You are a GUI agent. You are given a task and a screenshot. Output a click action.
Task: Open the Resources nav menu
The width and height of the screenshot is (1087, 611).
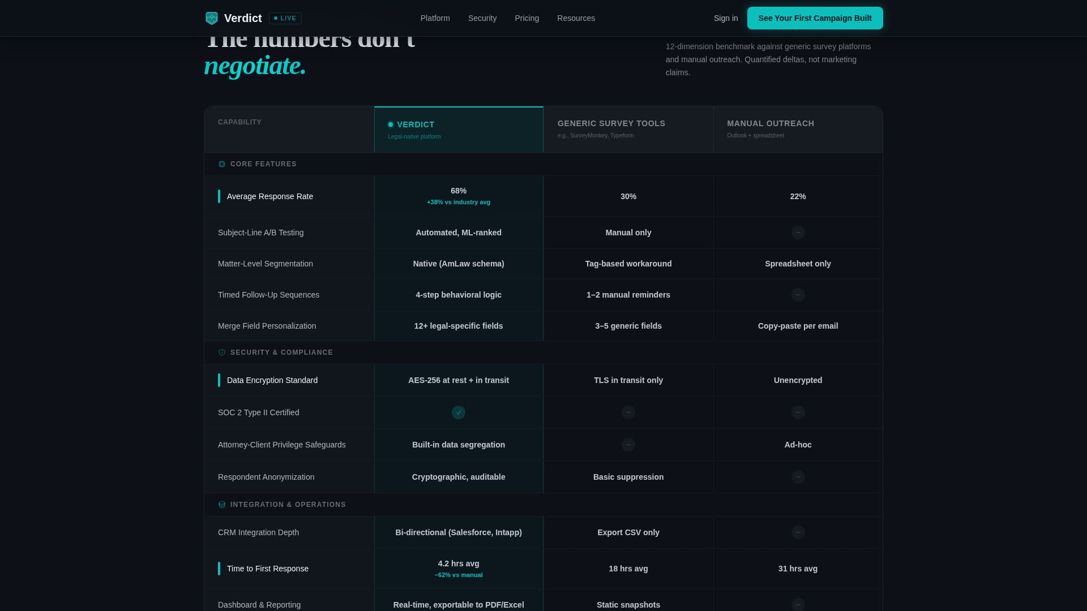click(576, 18)
